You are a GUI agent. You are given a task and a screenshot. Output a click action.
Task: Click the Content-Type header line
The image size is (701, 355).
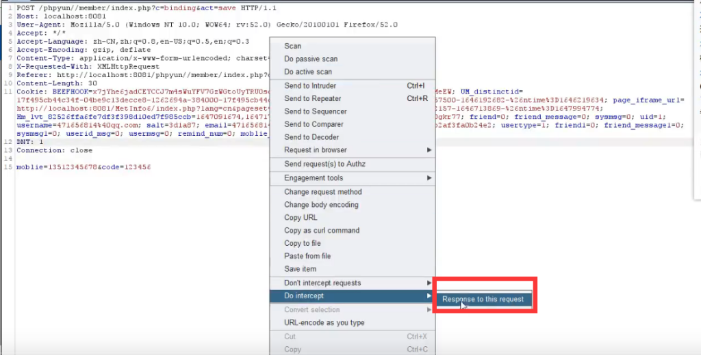click(143, 58)
